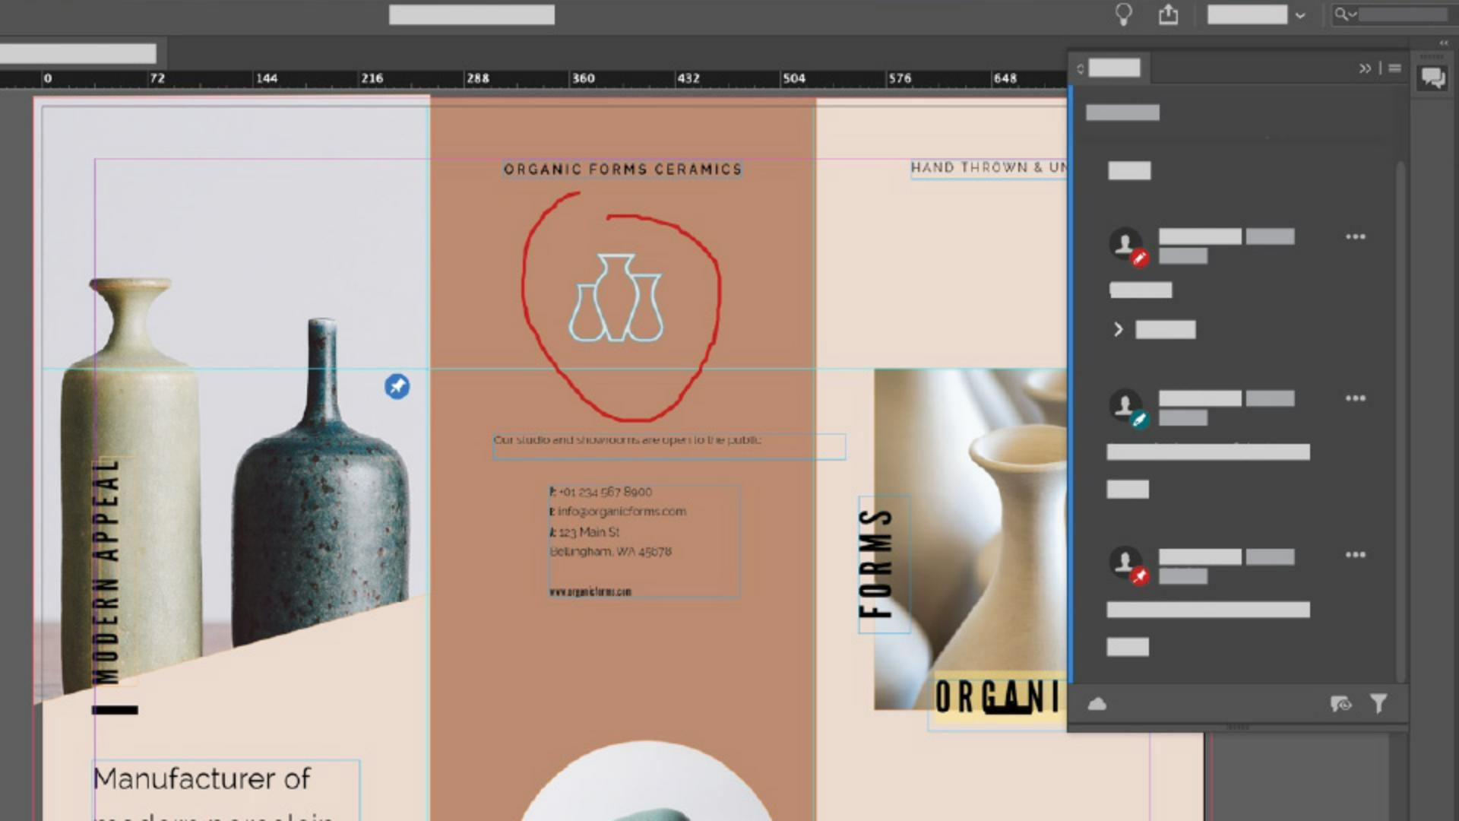Click the lightbulb Discover icon

[x=1125, y=14]
